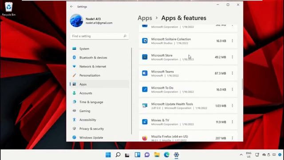Click the Microsoft Store app icon

click(145, 57)
